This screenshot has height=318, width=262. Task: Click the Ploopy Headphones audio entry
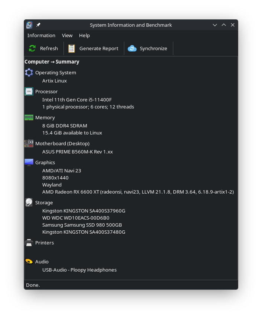coord(79,270)
